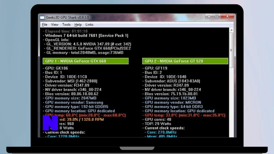Click the Core: 270.0MHz line
Viewport: 274px width, 154px height.
click(161, 132)
